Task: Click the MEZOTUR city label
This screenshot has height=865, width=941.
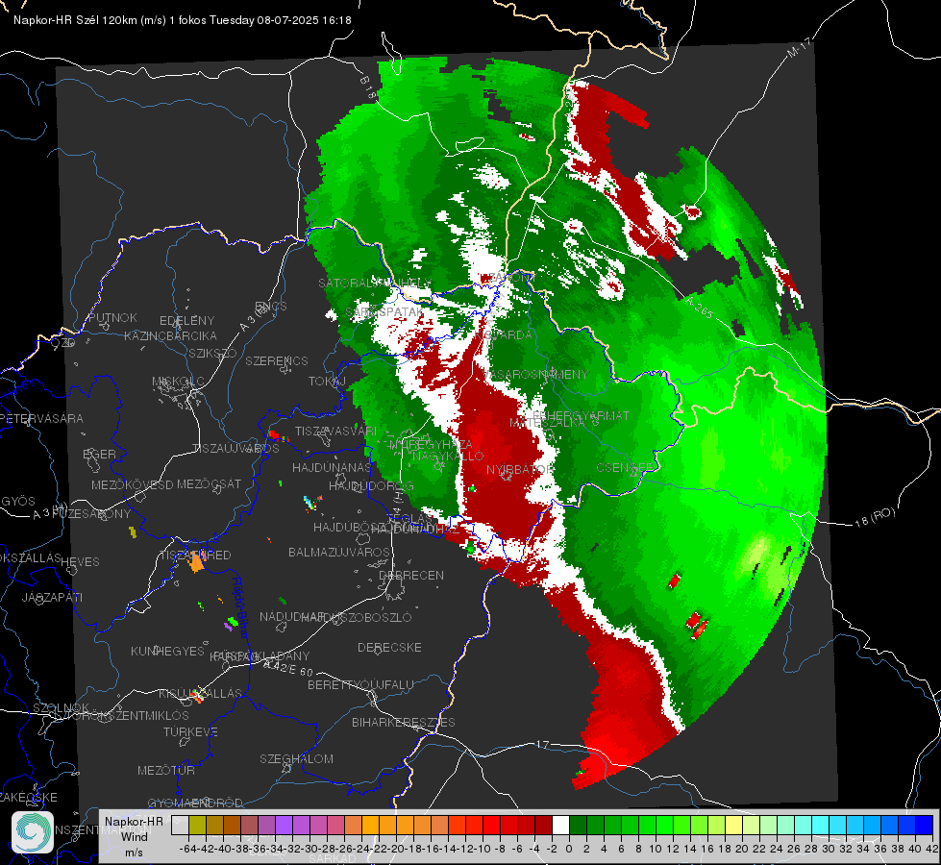Action: (166, 770)
